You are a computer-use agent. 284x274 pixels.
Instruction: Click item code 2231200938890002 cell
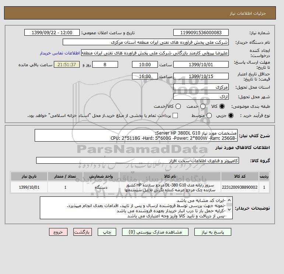pos(240,187)
